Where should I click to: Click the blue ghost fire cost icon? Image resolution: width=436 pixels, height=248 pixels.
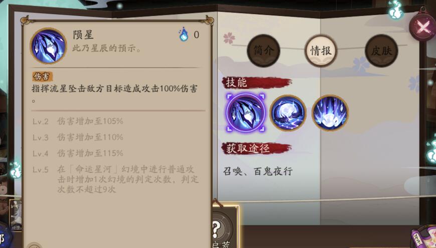click(184, 34)
